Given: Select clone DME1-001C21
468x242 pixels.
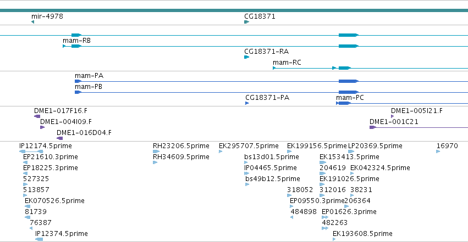Looking at the screenshot, I should 394,122.
